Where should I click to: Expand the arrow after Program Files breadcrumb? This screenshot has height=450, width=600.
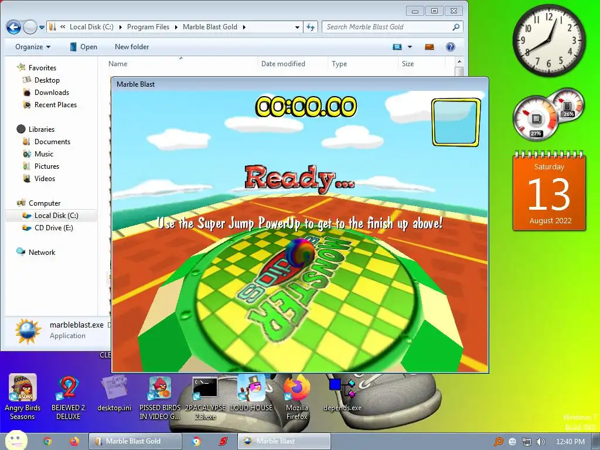pyautogui.click(x=176, y=27)
